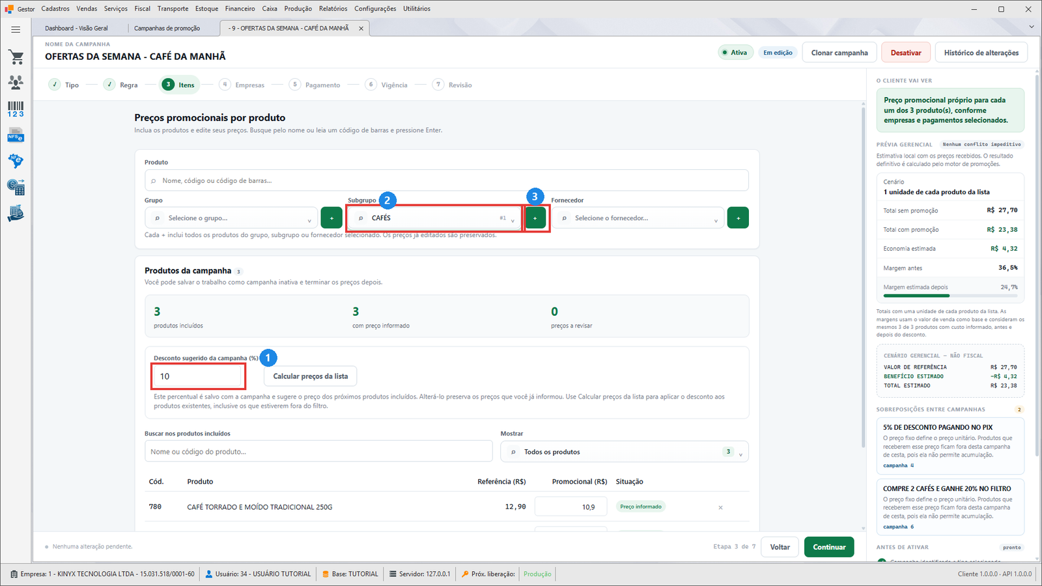Open the barcode products icon
1042x586 pixels.
[x=16, y=109]
